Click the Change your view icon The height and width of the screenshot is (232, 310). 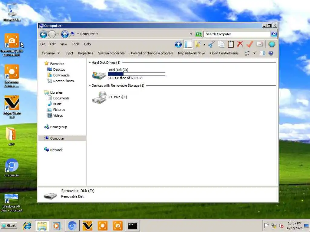click(247, 53)
